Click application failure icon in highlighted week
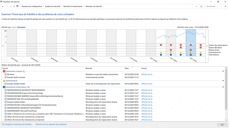Screen dimensions: 229x128 [191, 45]
